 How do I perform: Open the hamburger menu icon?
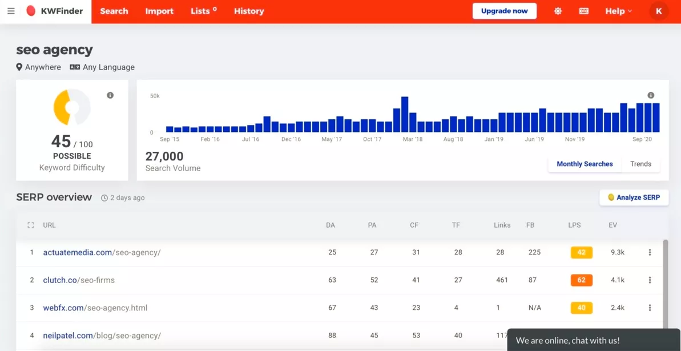click(x=11, y=11)
